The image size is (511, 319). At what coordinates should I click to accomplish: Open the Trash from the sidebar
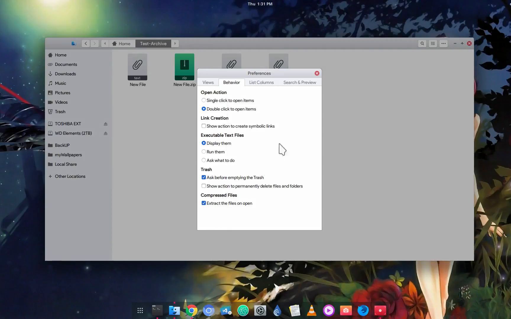pos(60,112)
